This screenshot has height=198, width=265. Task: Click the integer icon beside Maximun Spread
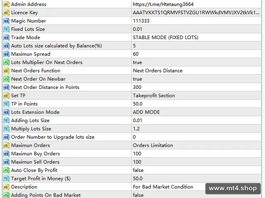tap(6, 54)
